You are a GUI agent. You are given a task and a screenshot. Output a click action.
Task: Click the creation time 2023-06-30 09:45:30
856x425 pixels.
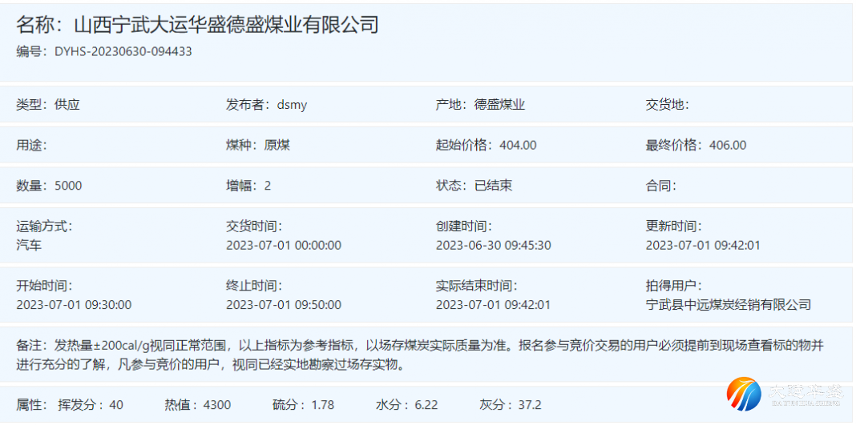point(493,245)
